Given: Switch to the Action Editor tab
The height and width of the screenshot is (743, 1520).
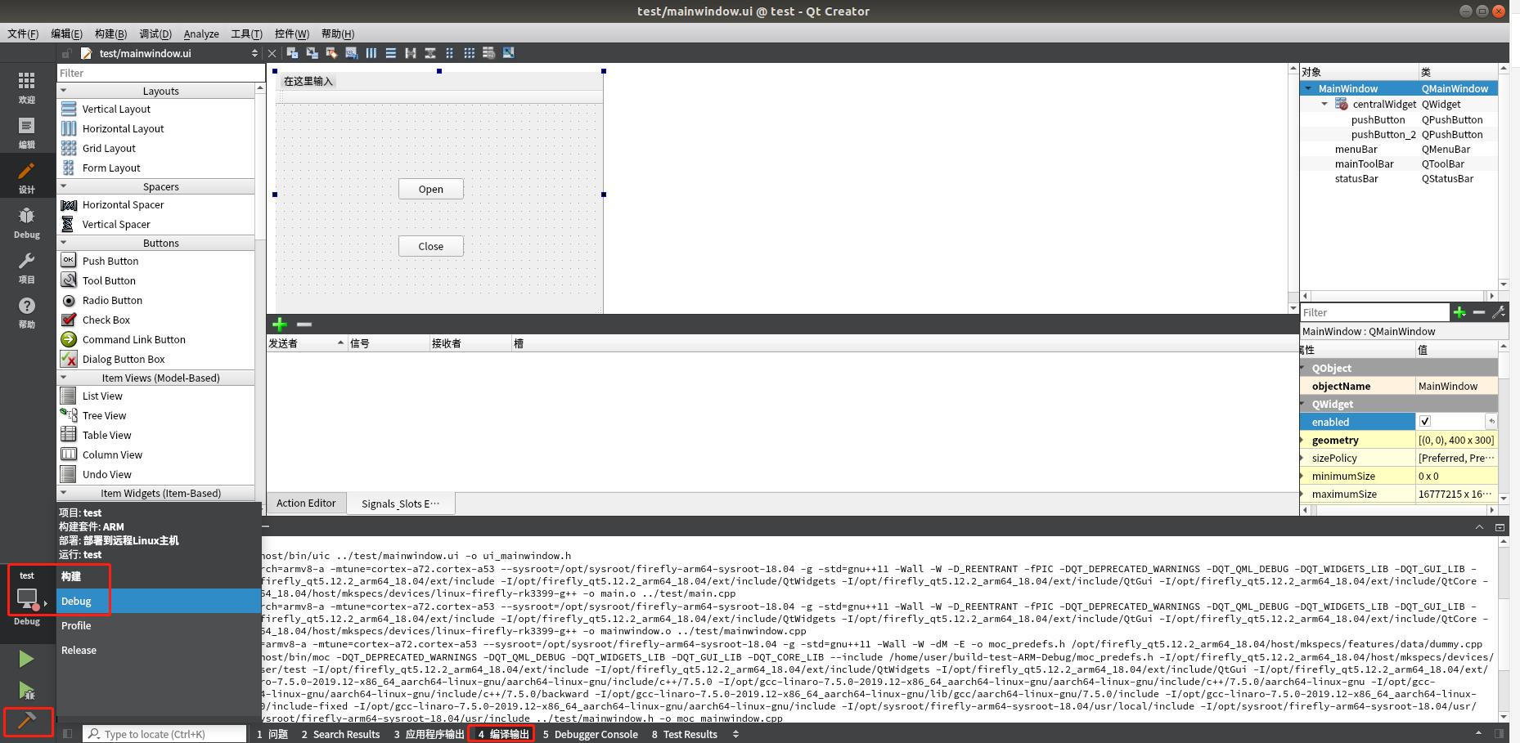Looking at the screenshot, I should click(306, 503).
